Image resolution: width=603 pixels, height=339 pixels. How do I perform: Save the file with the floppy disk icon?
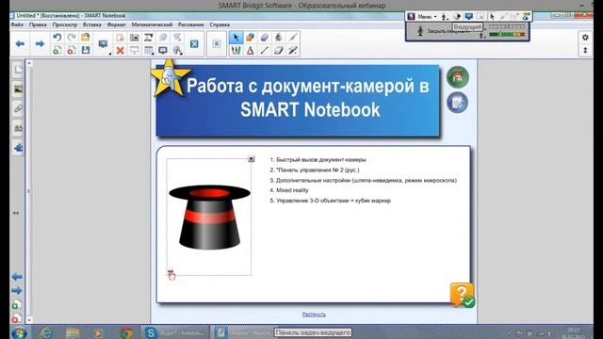click(x=86, y=50)
